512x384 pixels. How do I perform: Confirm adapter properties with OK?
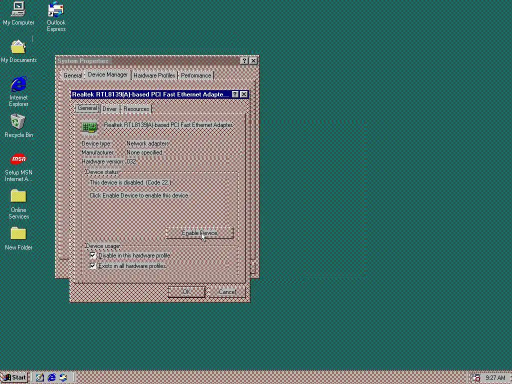(x=186, y=292)
